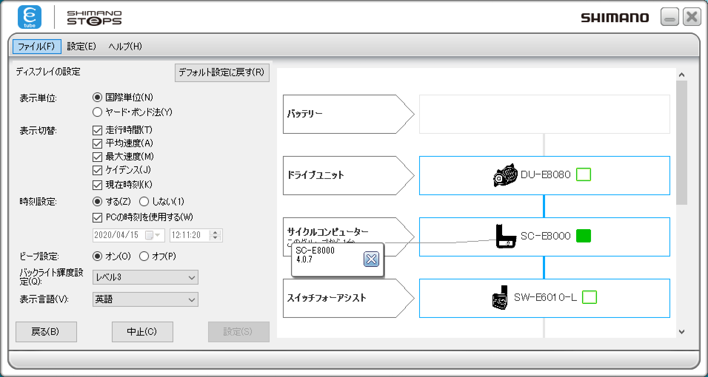
Task: Select the ヤード・ポンド法 unit radio button
Action: 97,112
